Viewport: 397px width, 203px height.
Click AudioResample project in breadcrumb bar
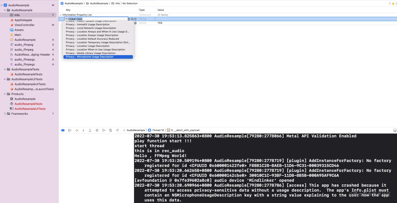click(x=71, y=3)
